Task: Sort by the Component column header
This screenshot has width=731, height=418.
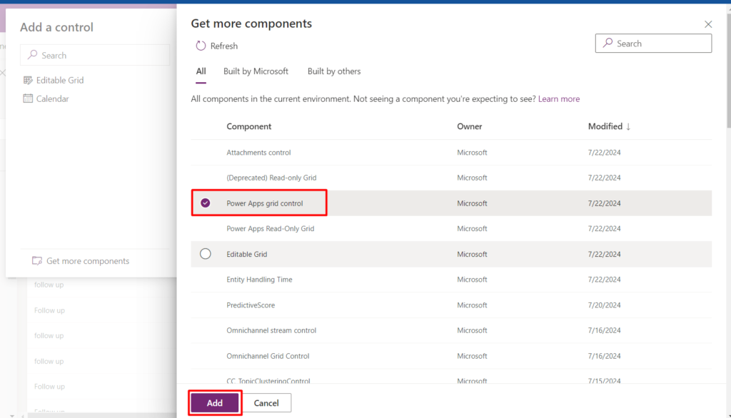Action: (x=248, y=126)
